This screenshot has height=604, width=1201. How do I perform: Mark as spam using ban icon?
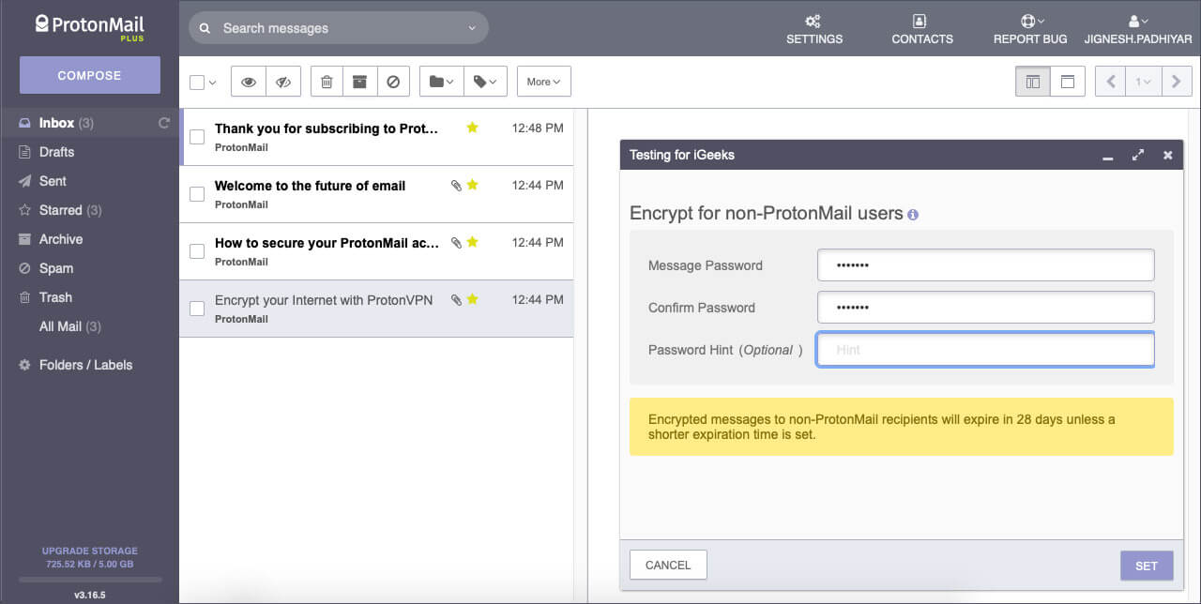pos(394,82)
